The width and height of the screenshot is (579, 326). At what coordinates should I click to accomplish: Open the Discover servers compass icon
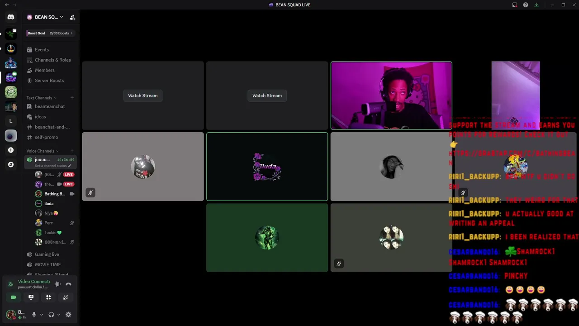[11, 164]
